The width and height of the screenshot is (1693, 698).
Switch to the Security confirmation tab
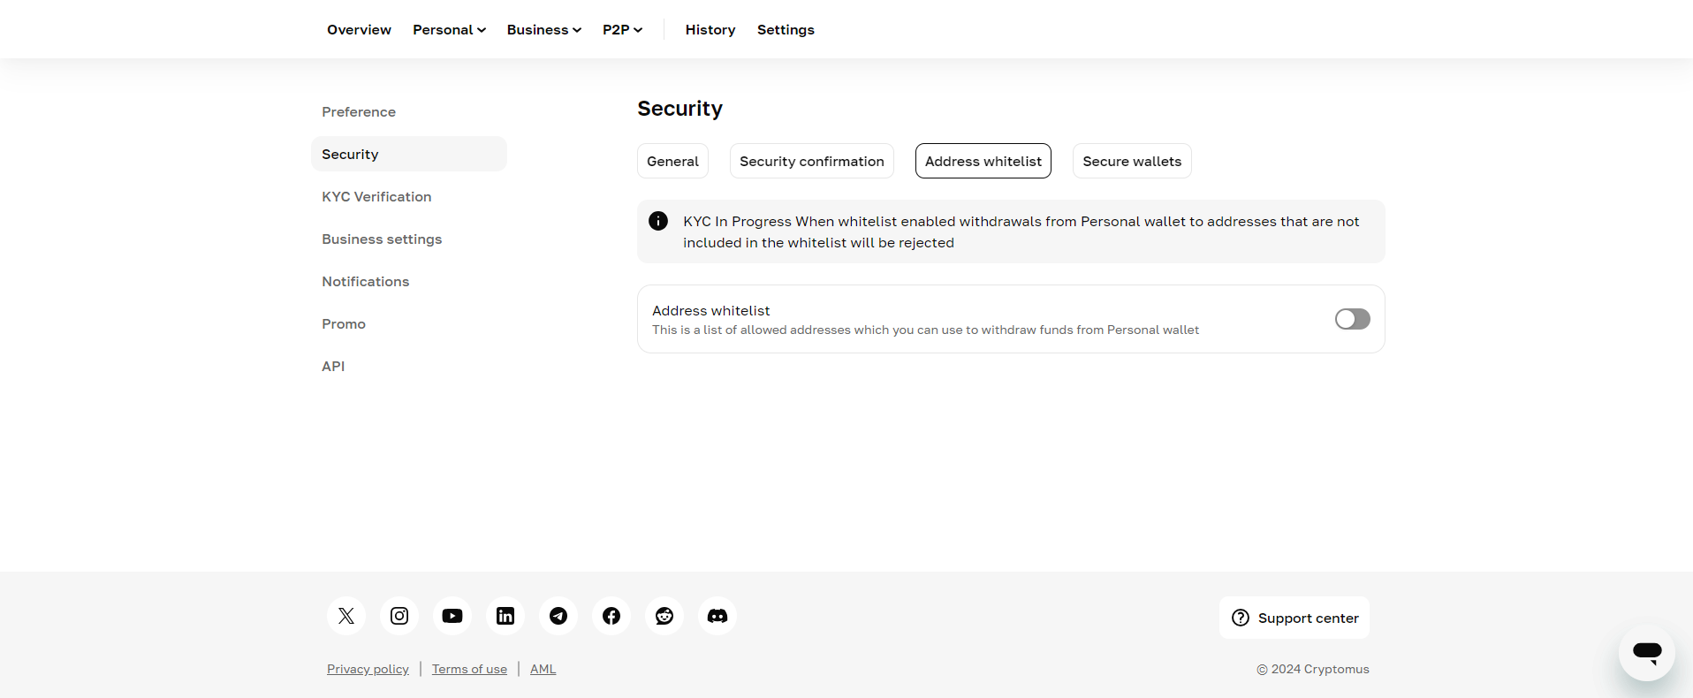click(811, 161)
